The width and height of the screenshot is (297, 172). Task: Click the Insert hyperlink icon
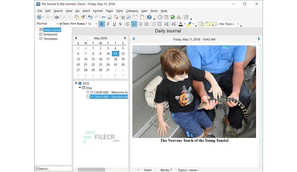(x=104, y=17)
